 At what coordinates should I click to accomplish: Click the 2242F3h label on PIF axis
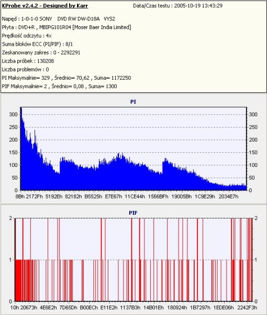pyautogui.click(x=247, y=308)
